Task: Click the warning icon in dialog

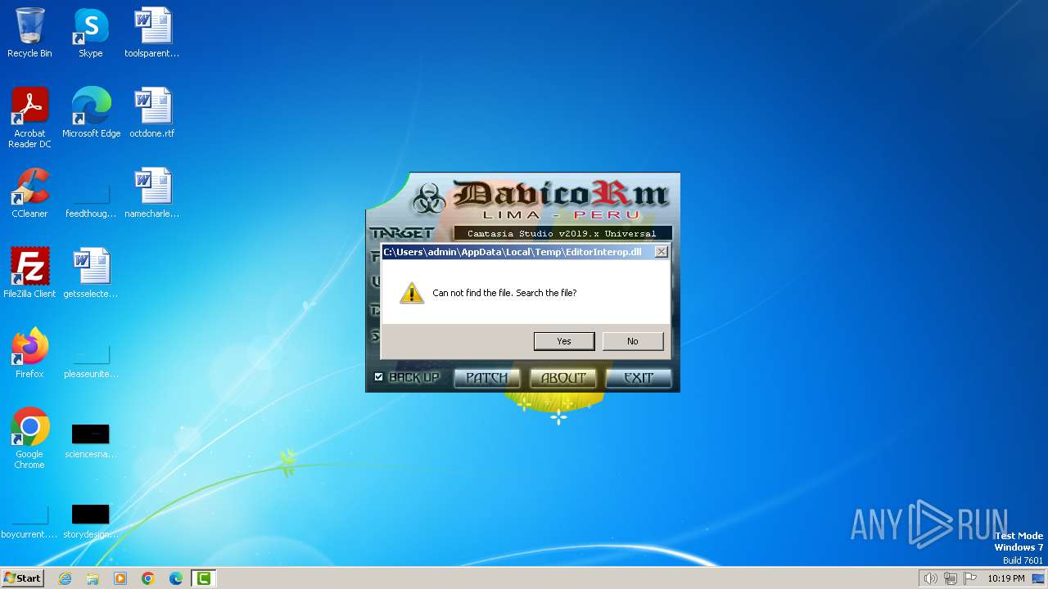Action: (412, 293)
